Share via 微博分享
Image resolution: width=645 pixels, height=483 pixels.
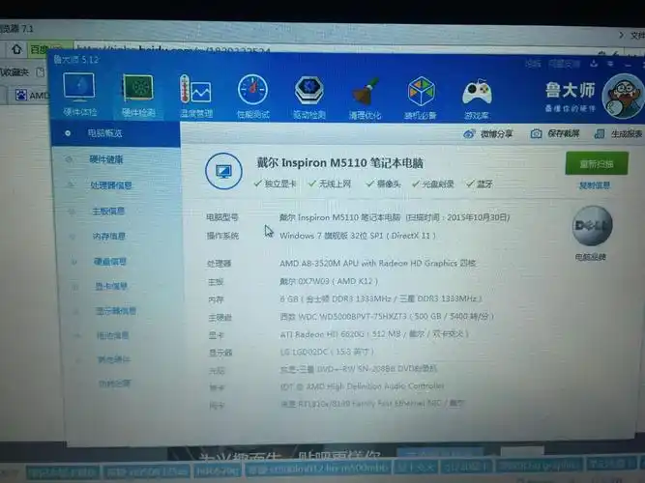click(x=488, y=133)
